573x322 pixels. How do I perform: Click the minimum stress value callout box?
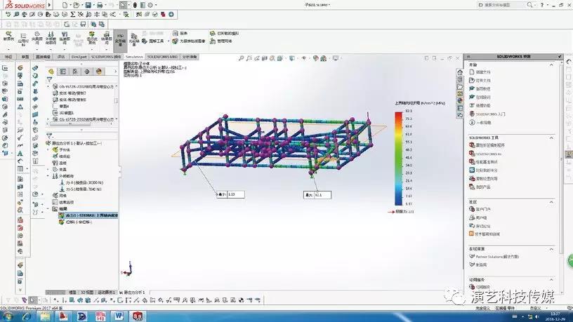(x=230, y=194)
